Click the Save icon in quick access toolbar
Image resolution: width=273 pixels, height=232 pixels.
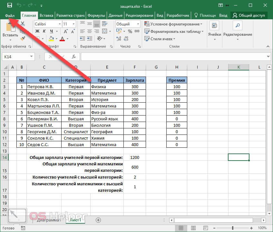point(10,5)
